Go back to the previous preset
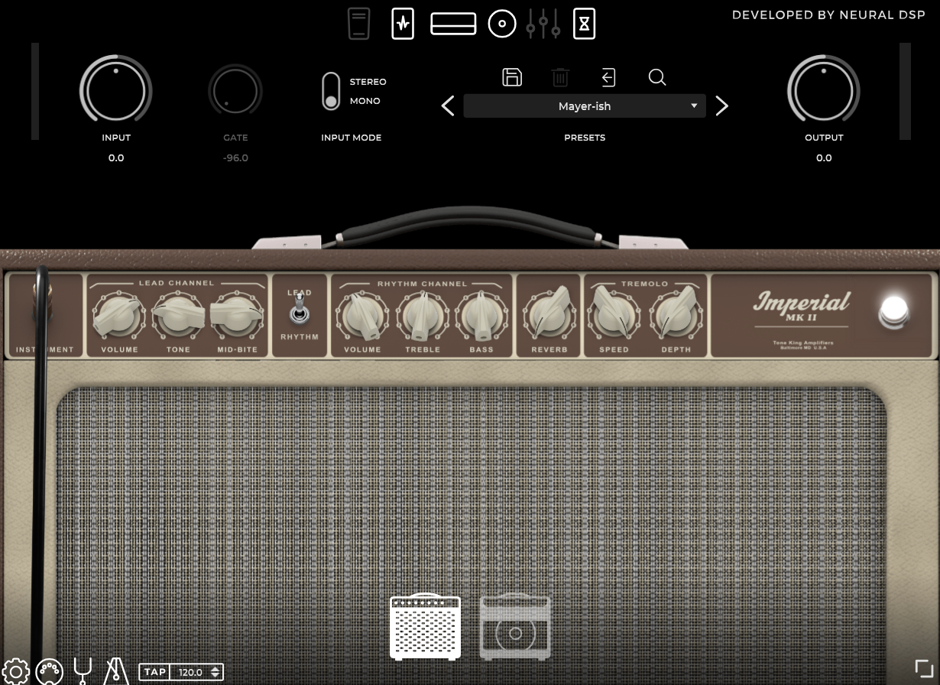This screenshot has height=685, width=940. tap(448, 106)
